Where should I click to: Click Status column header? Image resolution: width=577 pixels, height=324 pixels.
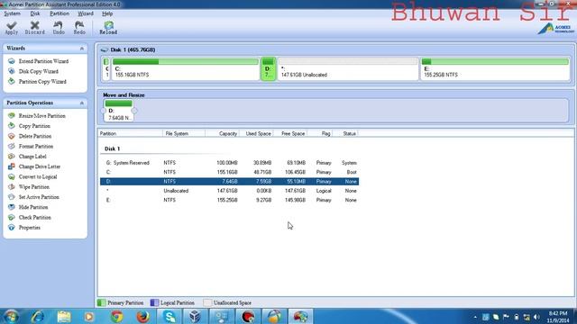point(345,134)
